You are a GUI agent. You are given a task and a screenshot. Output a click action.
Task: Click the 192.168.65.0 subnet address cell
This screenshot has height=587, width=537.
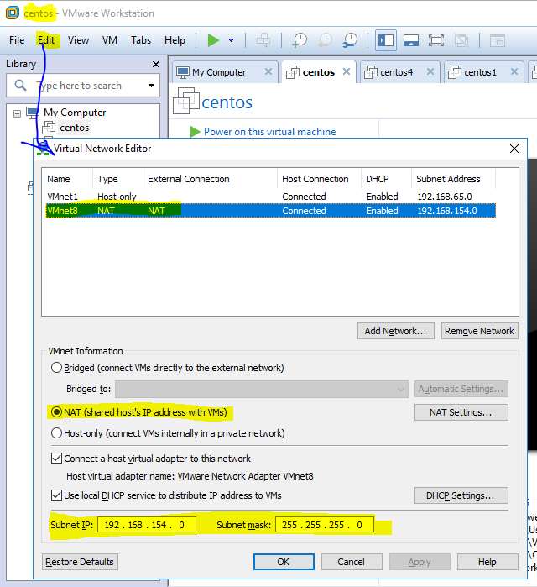[444, 197]
